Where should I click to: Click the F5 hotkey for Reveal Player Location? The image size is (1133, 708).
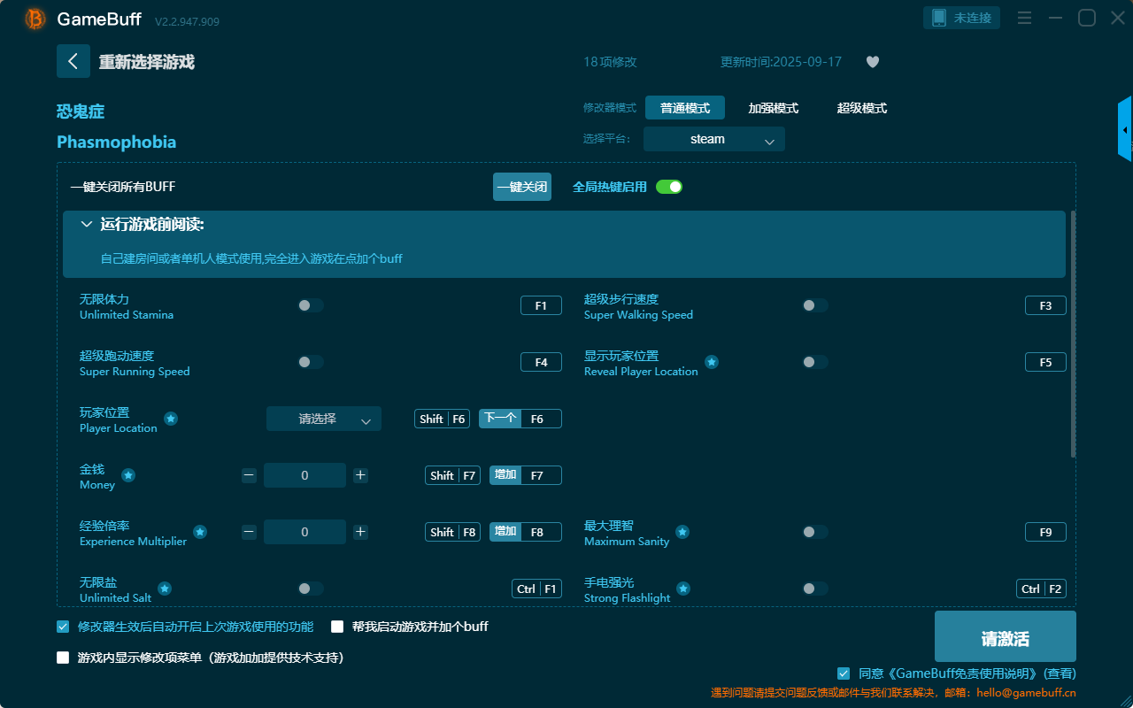[1045, 362]
